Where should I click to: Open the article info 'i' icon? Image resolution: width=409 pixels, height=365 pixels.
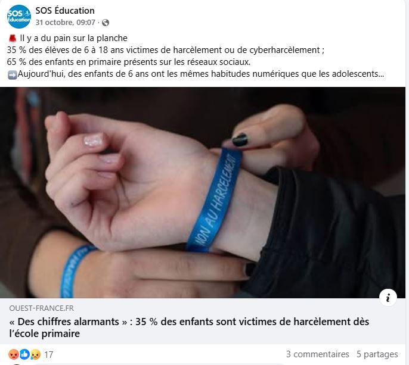point(388,298)
